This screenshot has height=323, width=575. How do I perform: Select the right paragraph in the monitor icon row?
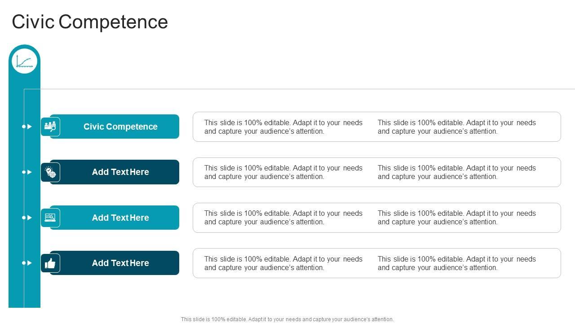click(x=457, y=218)
